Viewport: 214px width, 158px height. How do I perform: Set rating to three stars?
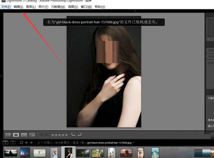pyautogui.click(x=59, y=135)
